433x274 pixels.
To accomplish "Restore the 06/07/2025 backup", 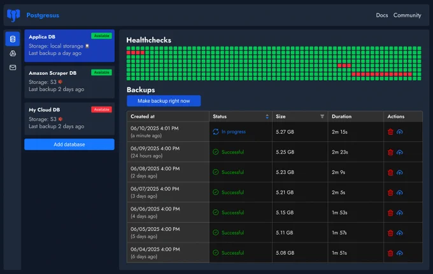I will pyautogui.click(x=400, y=193).
